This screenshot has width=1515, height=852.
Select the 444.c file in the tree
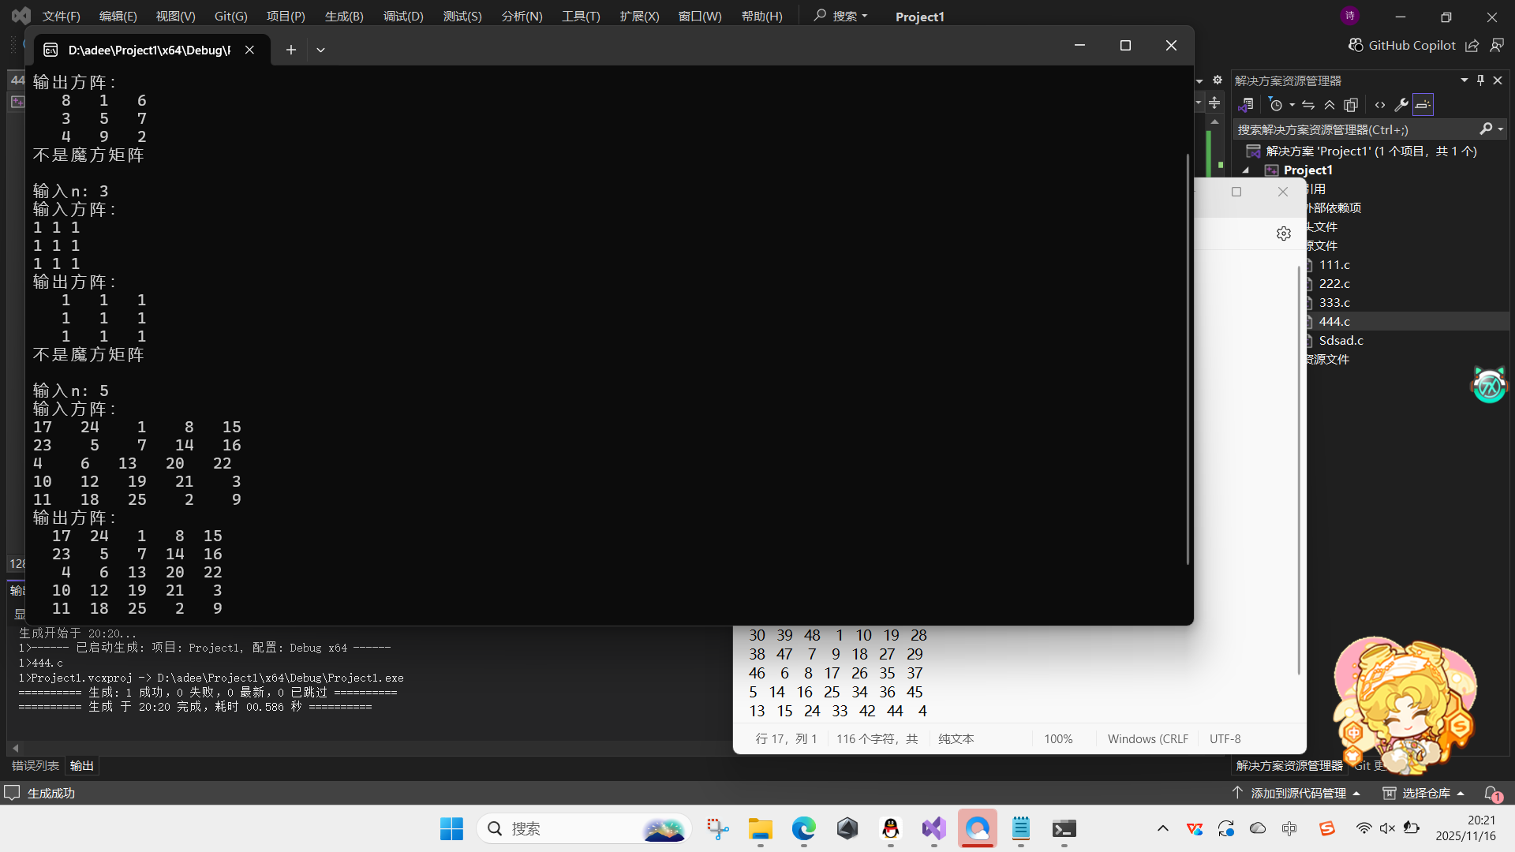click(x=1334, y=322)
